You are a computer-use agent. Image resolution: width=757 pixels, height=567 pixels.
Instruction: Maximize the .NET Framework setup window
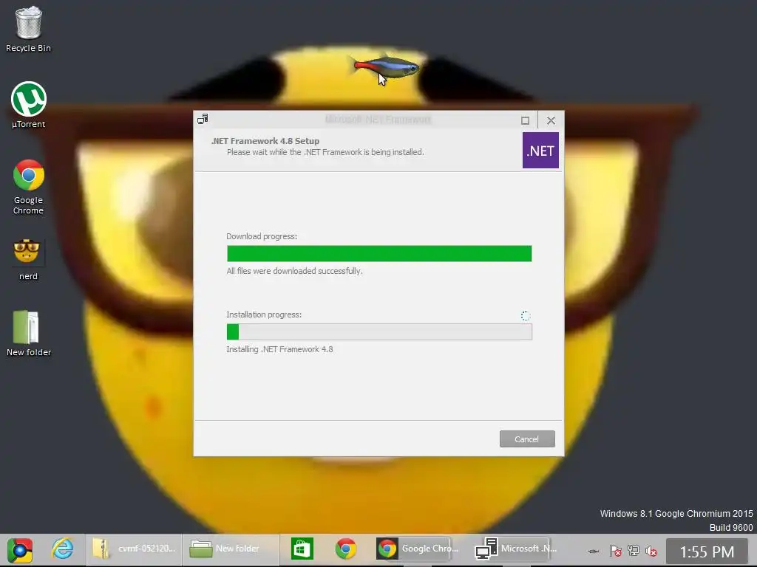(526, 120)
